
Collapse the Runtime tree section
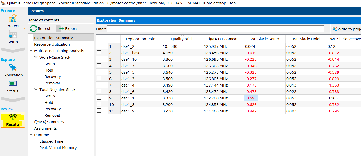click(x=31, y=135)
